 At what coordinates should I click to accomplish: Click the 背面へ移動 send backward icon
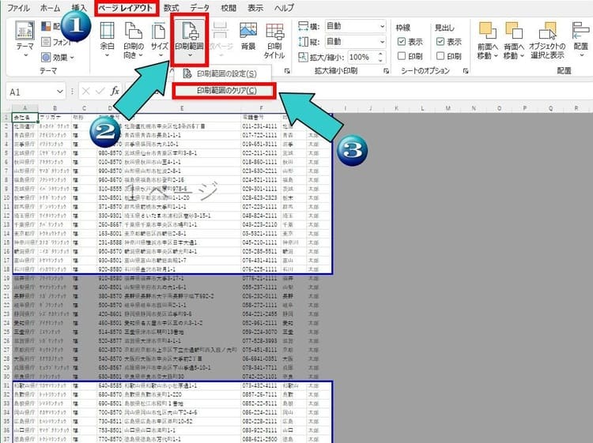pyautogui.click(x=514, y=30)
